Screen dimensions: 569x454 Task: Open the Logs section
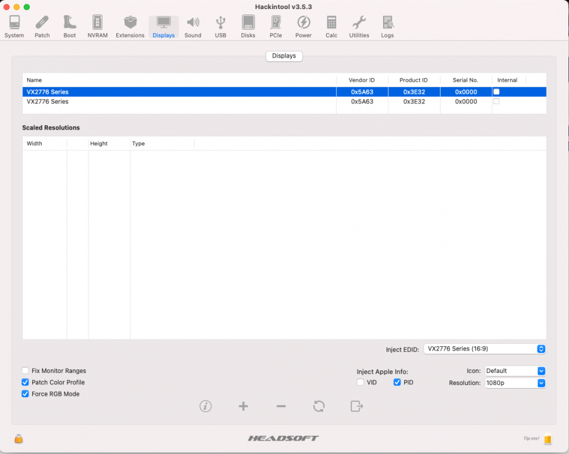tap(388, 27)
